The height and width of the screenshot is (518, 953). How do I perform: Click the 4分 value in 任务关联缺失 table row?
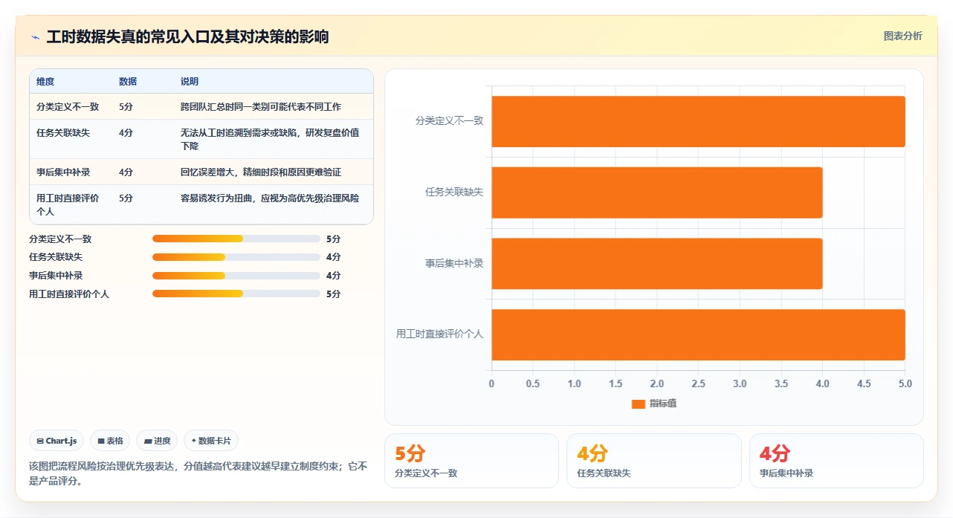point(126,133)
